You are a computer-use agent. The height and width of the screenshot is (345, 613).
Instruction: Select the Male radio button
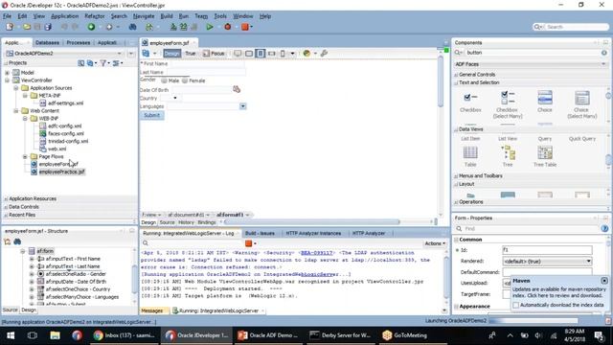pos(164,80)
